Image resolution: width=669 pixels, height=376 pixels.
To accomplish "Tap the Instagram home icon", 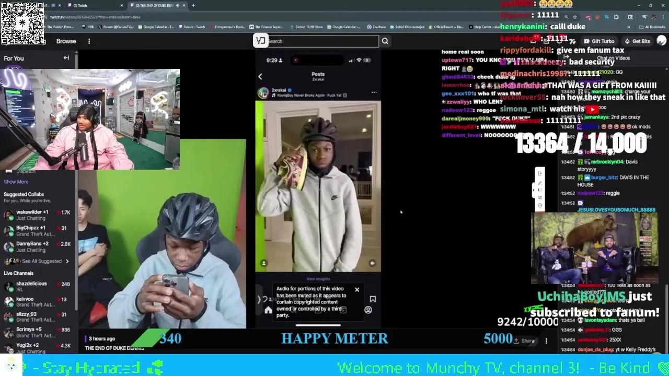I will [268, 310].
